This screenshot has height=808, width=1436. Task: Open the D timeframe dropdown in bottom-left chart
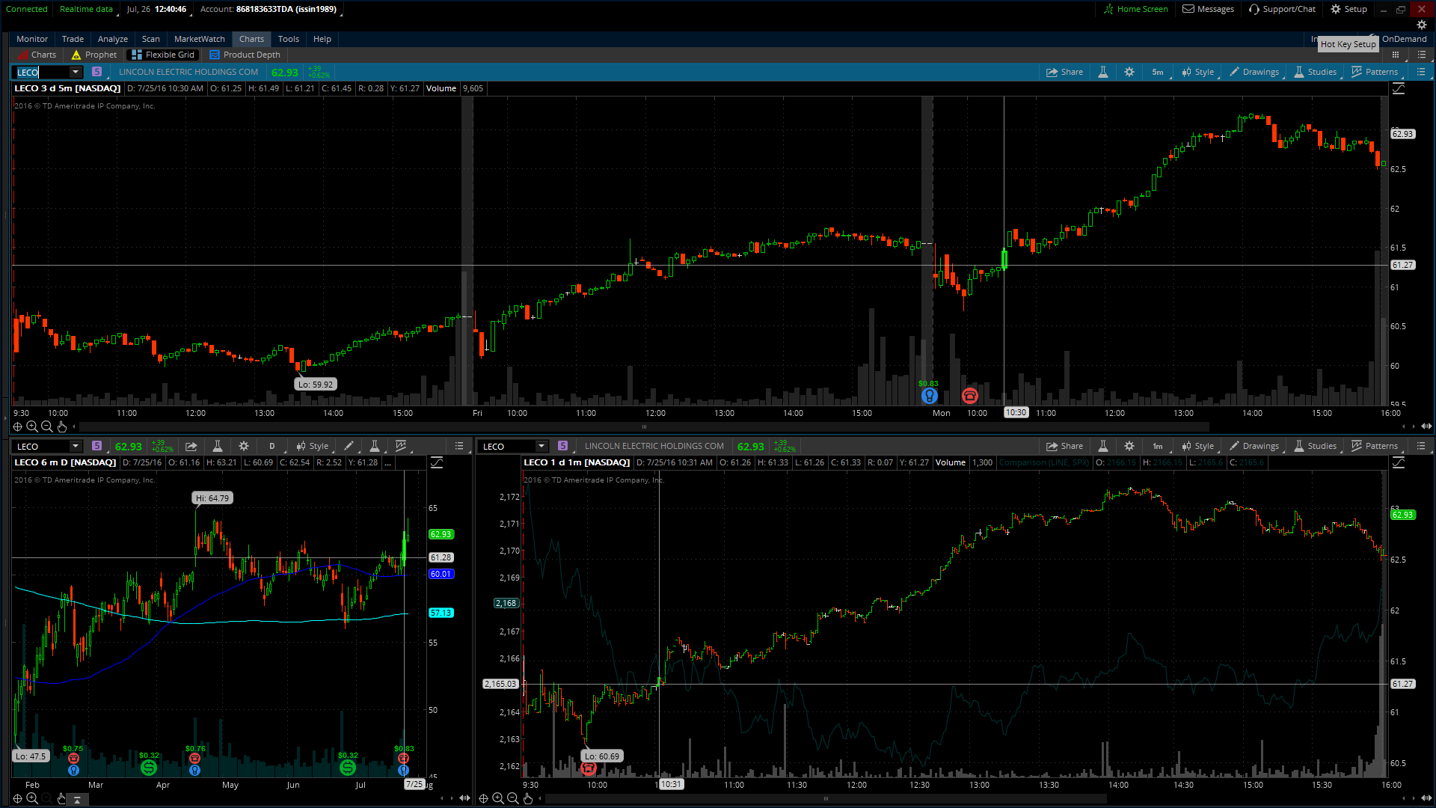click(273, 446)
